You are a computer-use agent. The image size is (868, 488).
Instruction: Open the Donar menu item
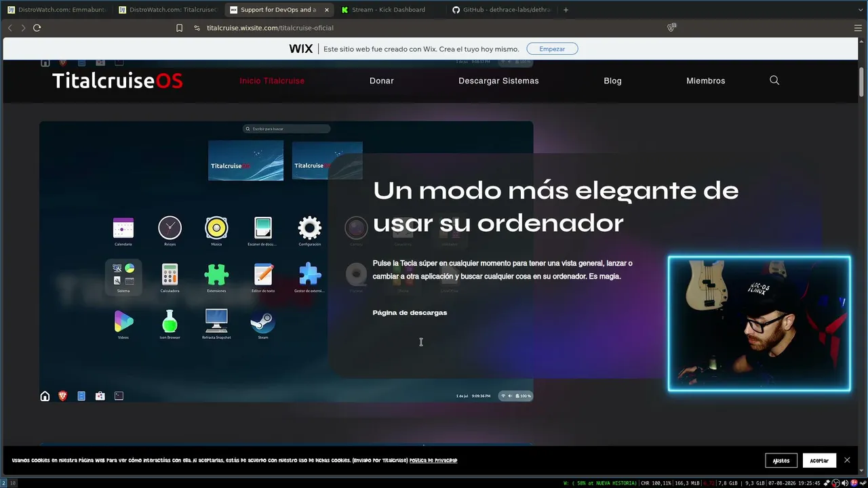coord(382,81)
